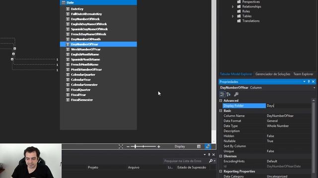Open the Propriedades panel window options dropdown
This screenshot has width=318, height=178.
click(x=304, y=82)
